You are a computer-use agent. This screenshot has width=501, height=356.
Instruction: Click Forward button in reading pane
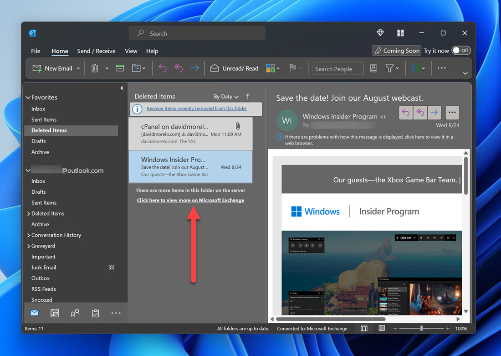click(434, 112)
